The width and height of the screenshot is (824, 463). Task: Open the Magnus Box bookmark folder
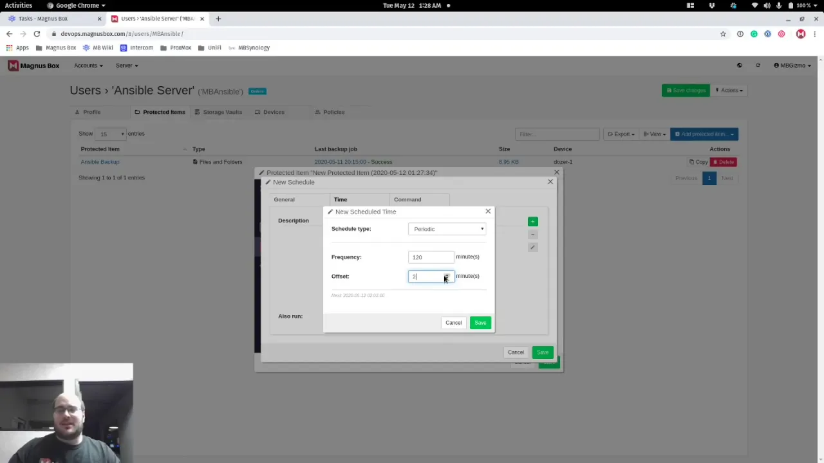click(56, 48)
